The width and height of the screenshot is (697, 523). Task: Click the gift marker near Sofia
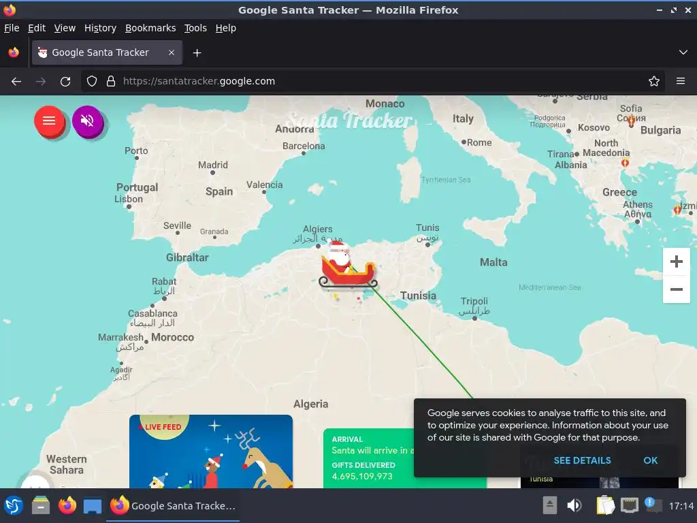pyautogui.click(x=631, y=121)
